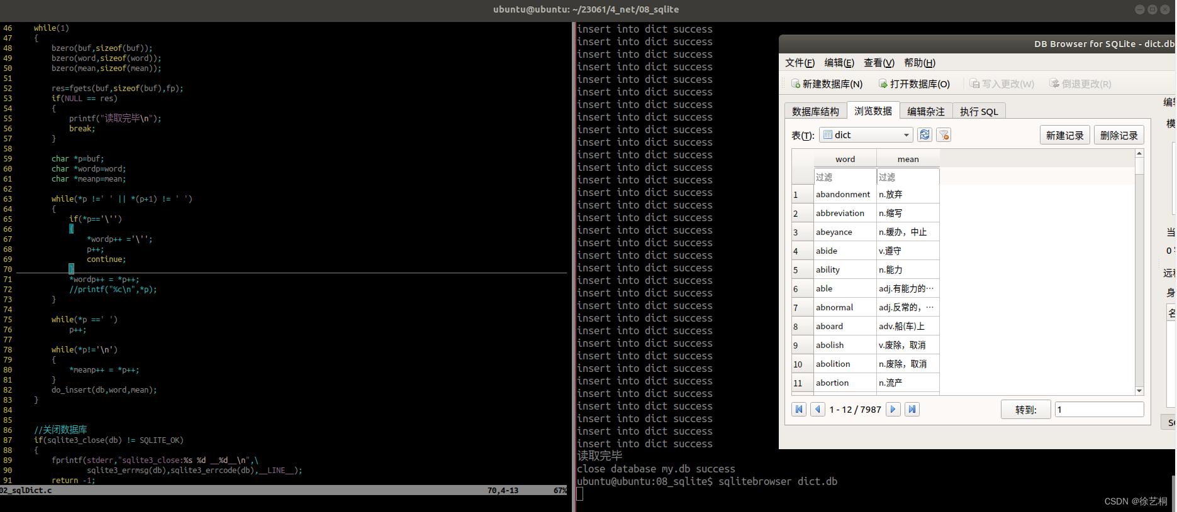Open the 查看(V) menu

coord(879,63)
